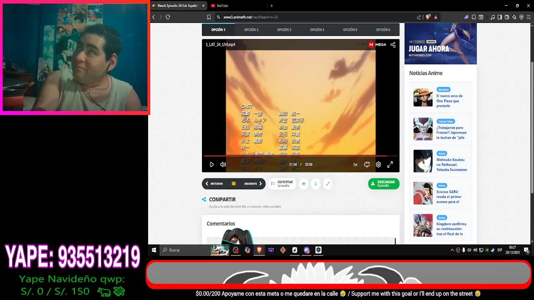Open Brave Shields lion icon
The height and width of the screenshot is (300, 534).
click(428, 17)
